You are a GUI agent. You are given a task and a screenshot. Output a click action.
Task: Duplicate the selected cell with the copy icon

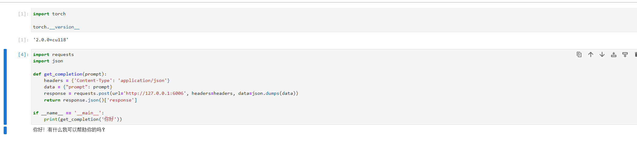point(579,54)
